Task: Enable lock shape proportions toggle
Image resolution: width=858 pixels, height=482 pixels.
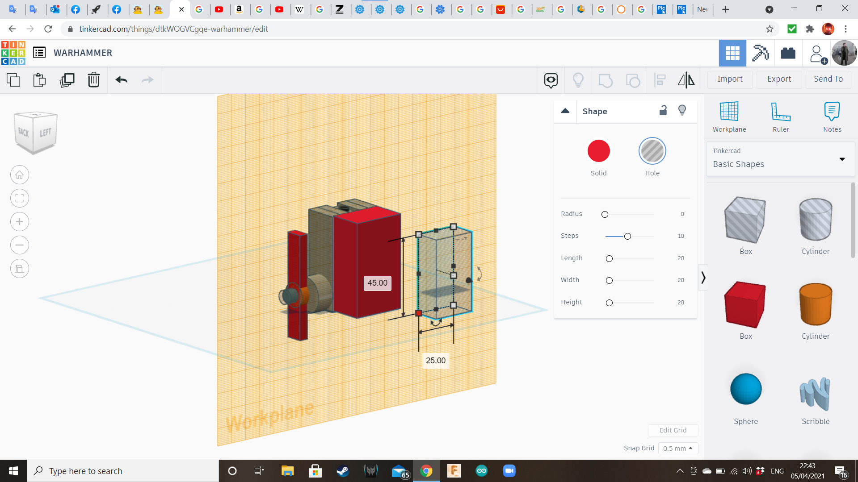Action: coord(663,111)
